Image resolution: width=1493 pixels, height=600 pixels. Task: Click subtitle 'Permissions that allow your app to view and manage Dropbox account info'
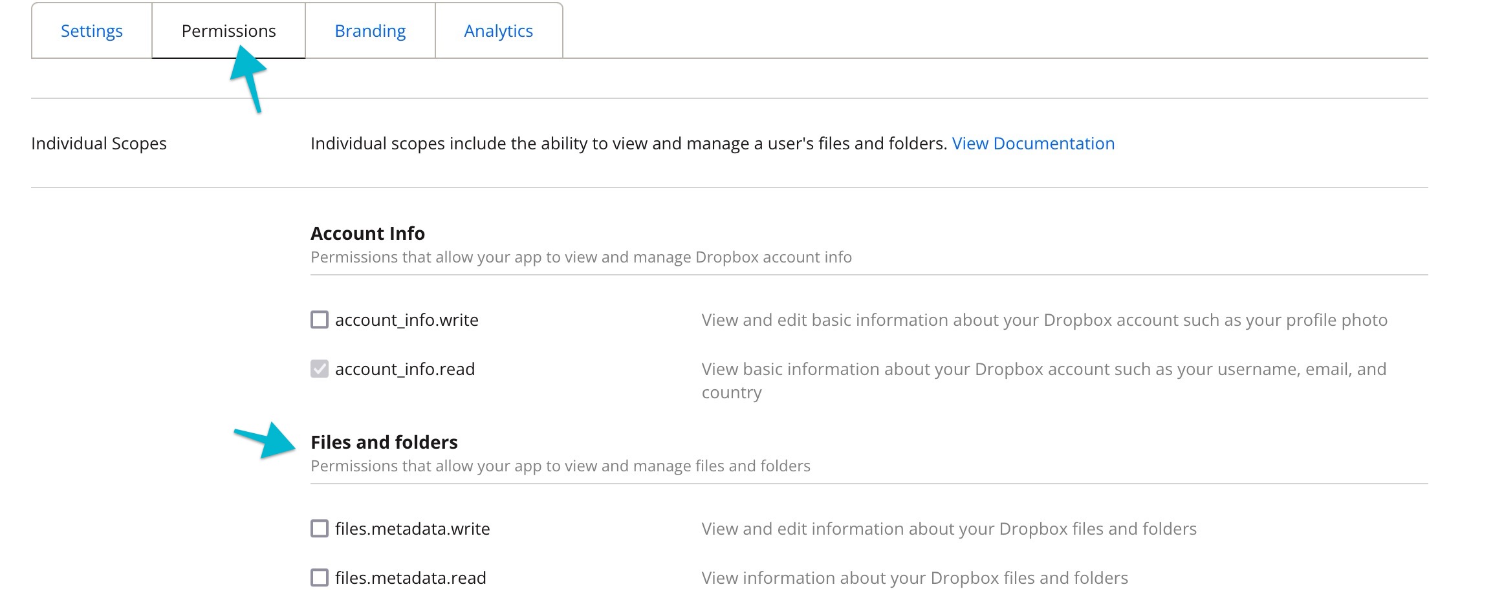581,257
